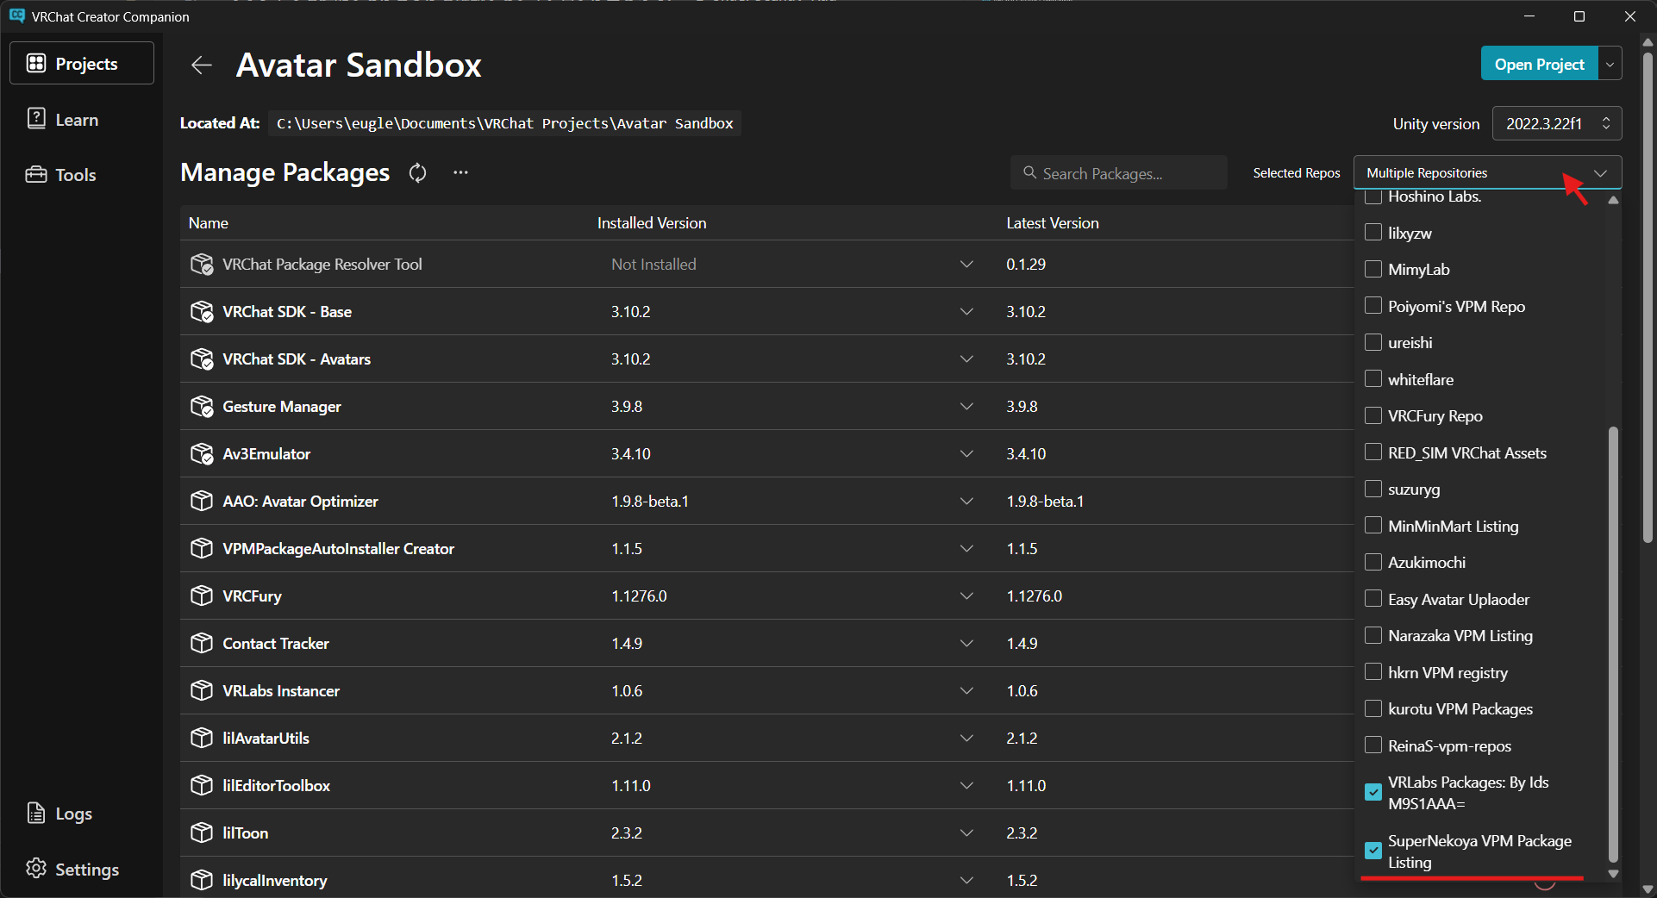The height and width of the screenshot is (898, 1657).
Task: Collapse the Multiple Repositories dropdown
Action: 1487,172
